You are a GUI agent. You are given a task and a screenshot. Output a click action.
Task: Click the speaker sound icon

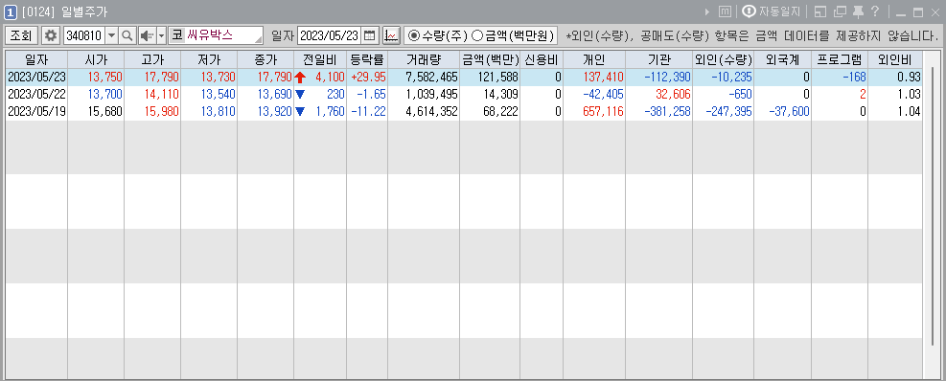pos(147,35)
